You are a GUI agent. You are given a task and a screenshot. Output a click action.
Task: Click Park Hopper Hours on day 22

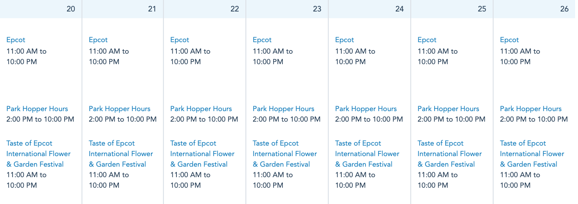tap(201, 109)
